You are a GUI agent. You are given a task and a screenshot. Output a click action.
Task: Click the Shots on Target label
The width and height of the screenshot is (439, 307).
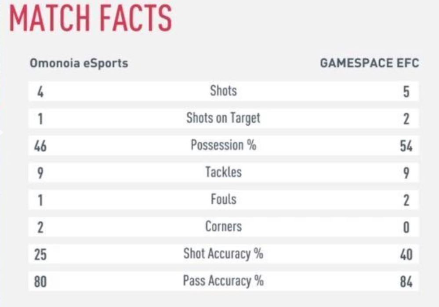(223, 118)
